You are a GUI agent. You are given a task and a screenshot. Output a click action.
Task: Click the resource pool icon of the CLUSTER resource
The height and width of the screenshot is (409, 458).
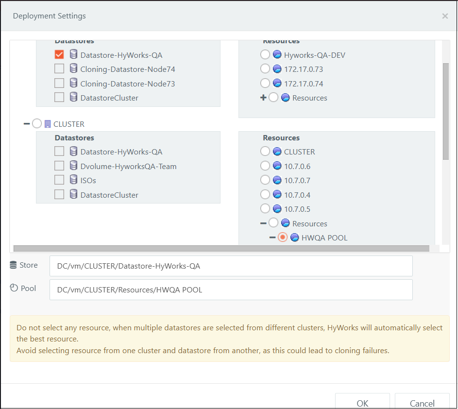[x=277, y=152]
